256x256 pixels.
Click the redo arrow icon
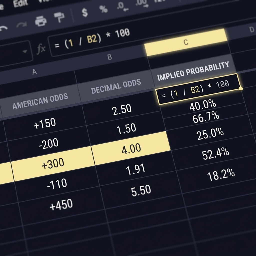21,25
